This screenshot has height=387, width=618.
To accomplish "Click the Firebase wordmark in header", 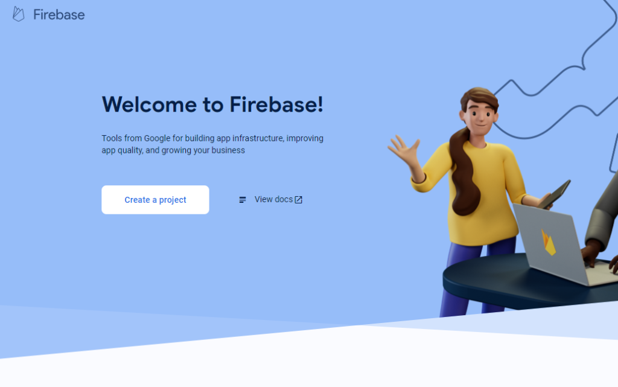I will [59, 14].
